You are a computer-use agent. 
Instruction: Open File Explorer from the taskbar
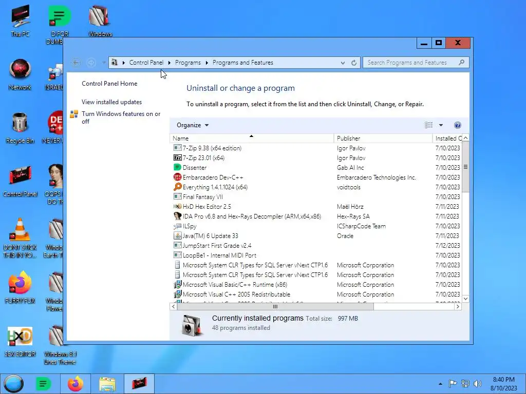point(107,384)
